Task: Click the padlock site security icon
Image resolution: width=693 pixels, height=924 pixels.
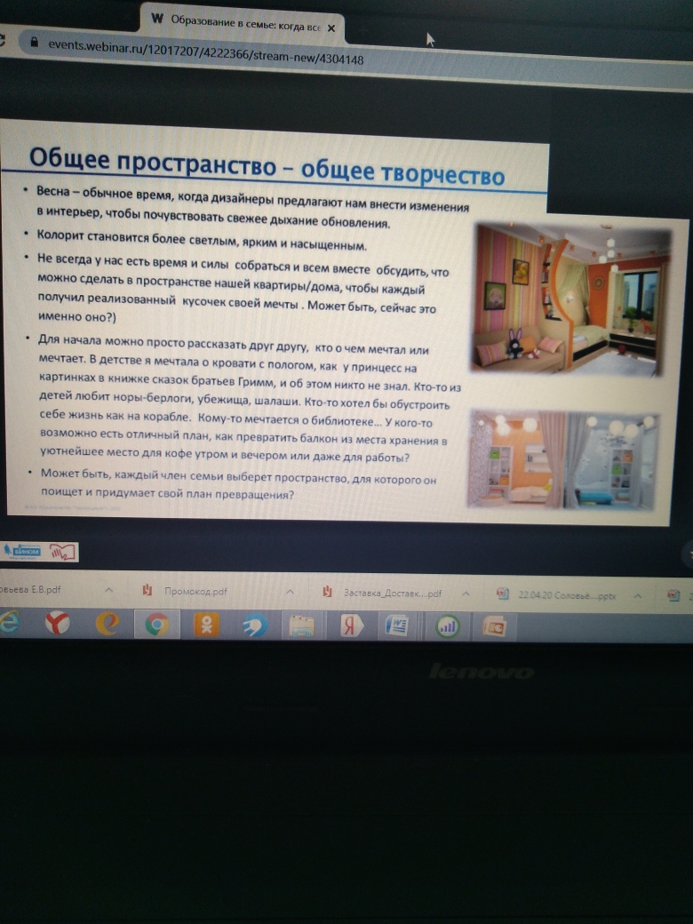Action: coord(34,42)
